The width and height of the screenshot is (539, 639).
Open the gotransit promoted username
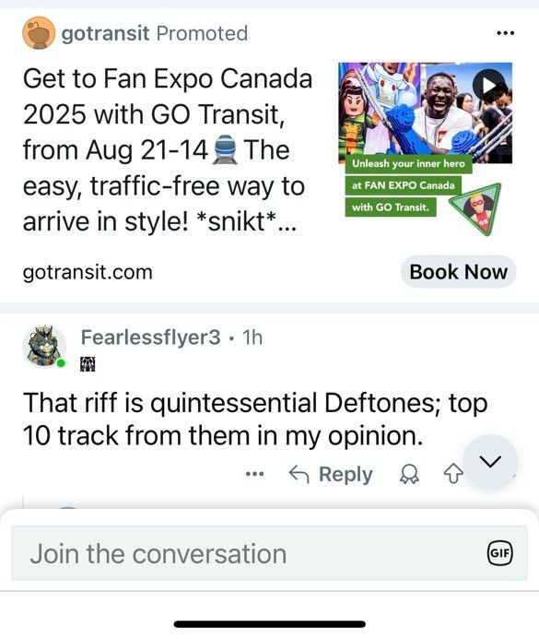(x=105, y=33)
